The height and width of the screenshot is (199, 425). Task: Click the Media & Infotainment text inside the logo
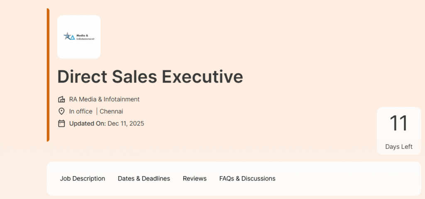(85, 37)
